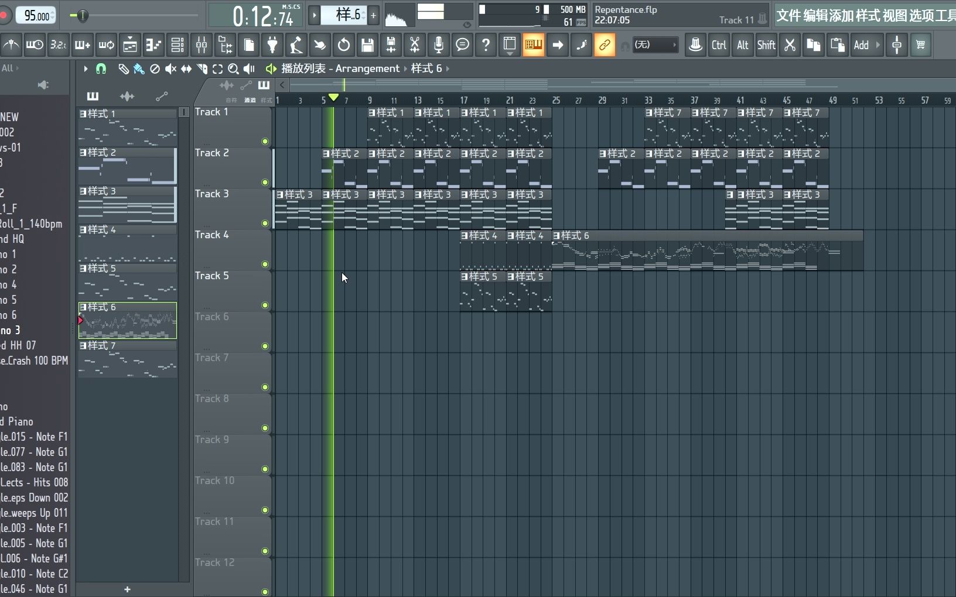Open the 添加 menu
956x597 pixels.
(842, 16)
